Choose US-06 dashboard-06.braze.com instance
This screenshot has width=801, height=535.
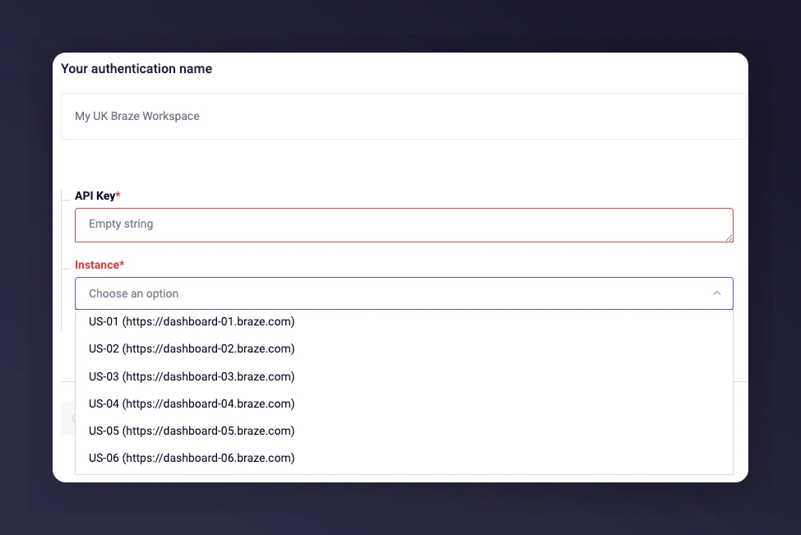click(404, 458)
